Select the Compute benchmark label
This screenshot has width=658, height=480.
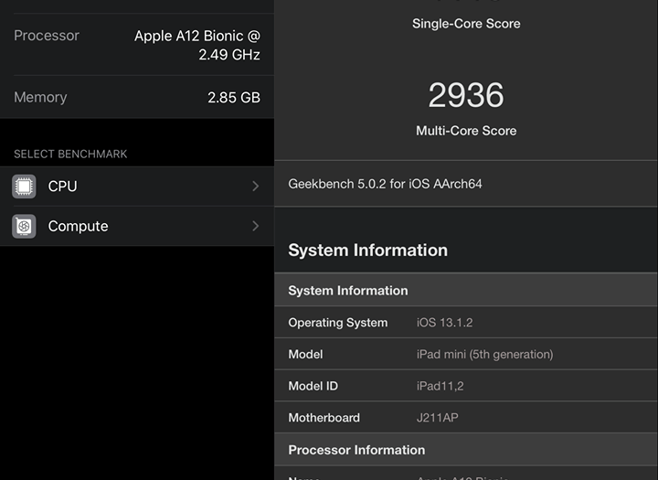[x=78, y=227]
